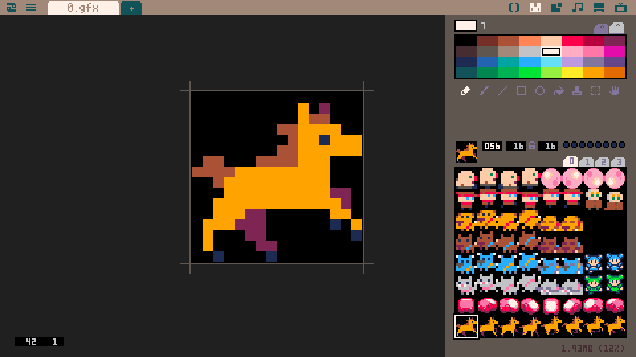Pick the light cyan palette color
Screen dimensions: 636x357
[551, 62]
